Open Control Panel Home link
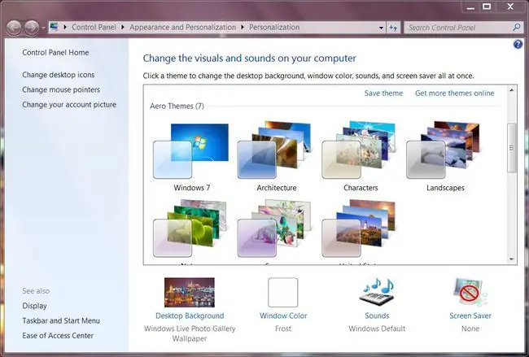 pos(55,53)
